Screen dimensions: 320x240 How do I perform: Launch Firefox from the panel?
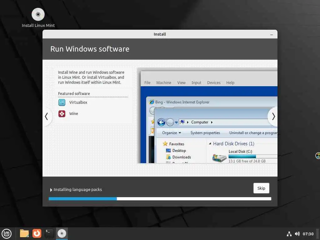(x=37, y=233)
